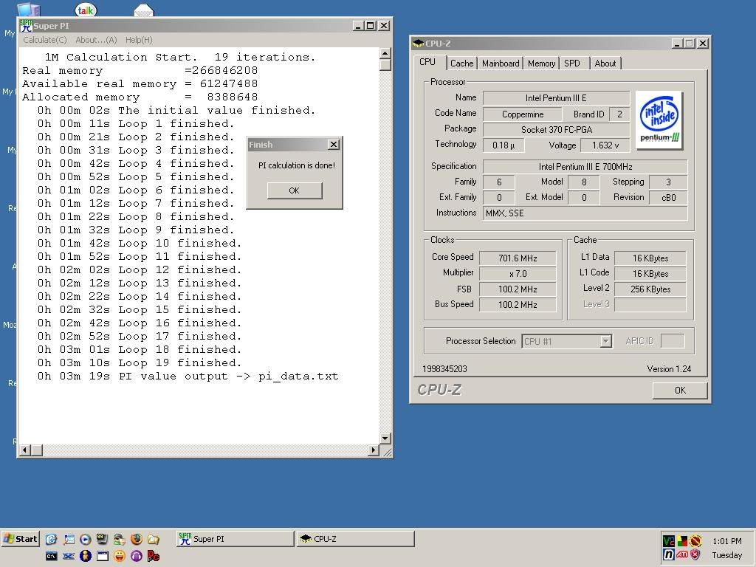Click OK in the Finish dialog
The width and height of the screenshot is (756, 567).
pyautogui.click(x=295, y=190)
